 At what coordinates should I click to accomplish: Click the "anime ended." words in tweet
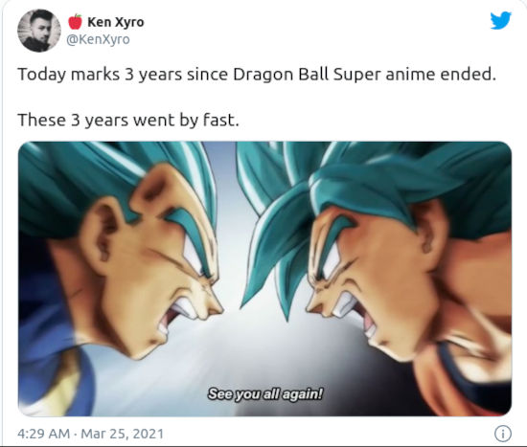pos(441,75)
